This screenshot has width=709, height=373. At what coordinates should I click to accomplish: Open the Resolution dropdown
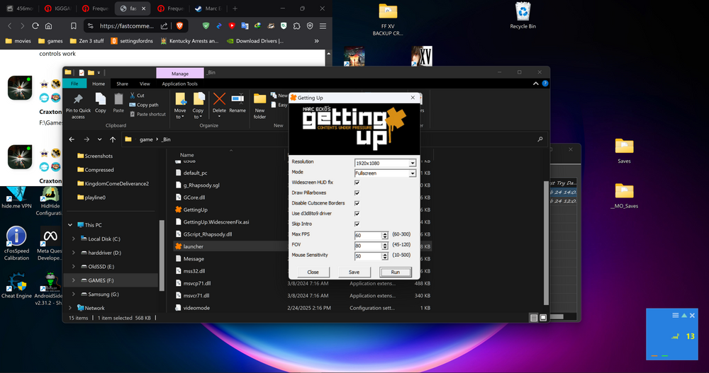click(413, 163)
